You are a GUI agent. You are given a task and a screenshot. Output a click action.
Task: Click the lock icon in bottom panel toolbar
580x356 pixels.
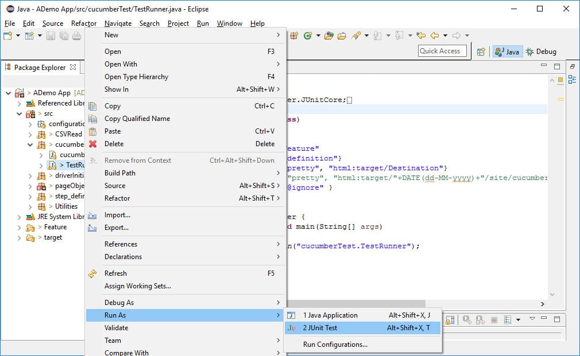[450, 320]
